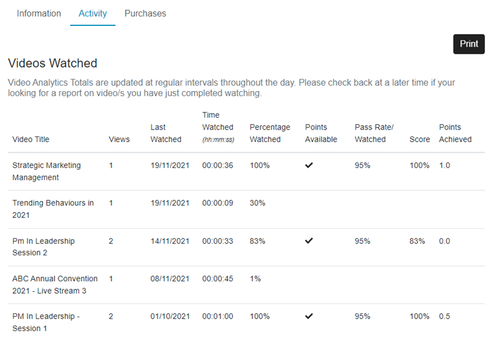Click the Pass Rate/Watched column header
492x352 pixels.
click(374, 133)
